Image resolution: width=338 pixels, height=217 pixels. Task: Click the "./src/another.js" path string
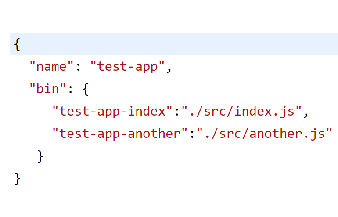(x=264, y=134)
